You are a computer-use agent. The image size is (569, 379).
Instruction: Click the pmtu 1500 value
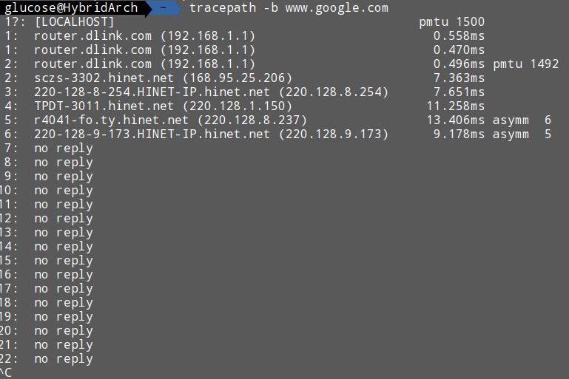pyautogui.click(x=452, y=21)
